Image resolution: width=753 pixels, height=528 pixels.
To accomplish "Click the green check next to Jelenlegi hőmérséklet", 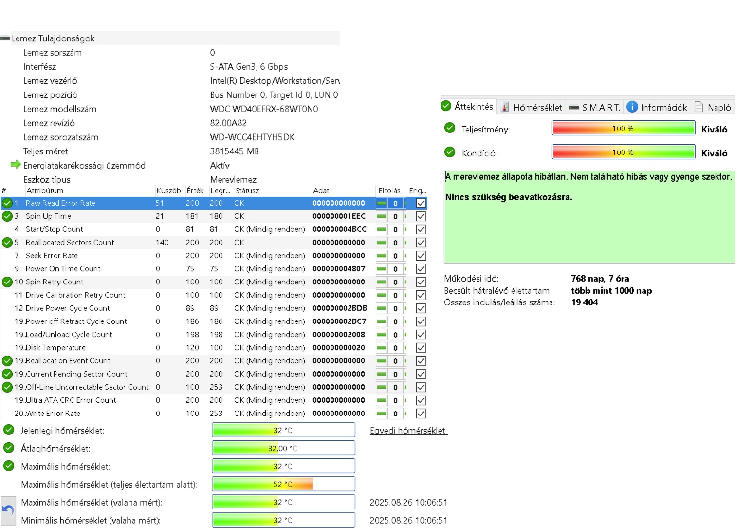I will (9, 430).
